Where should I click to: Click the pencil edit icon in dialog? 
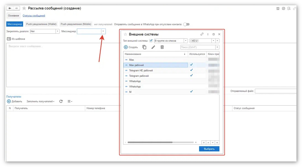click(x=153, y=47)
